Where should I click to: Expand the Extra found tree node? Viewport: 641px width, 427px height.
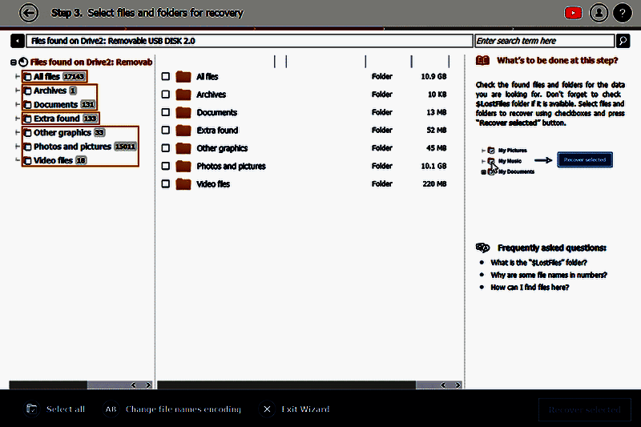point(18,119)
